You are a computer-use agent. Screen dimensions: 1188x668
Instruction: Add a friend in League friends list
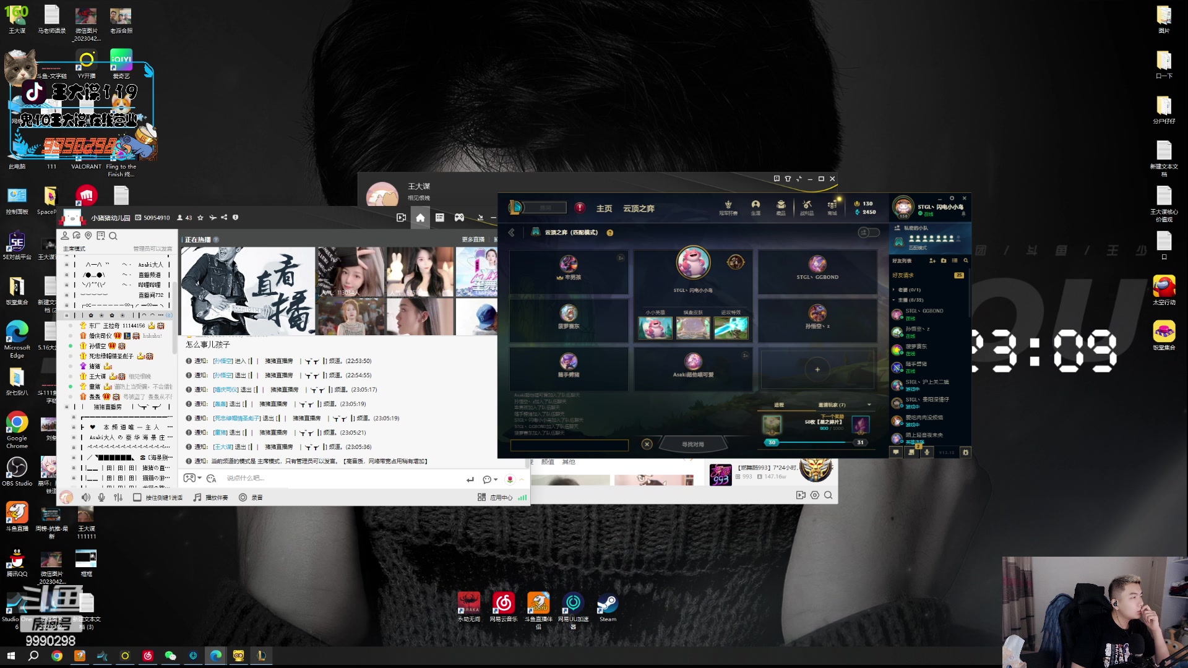tap(932, 260)
